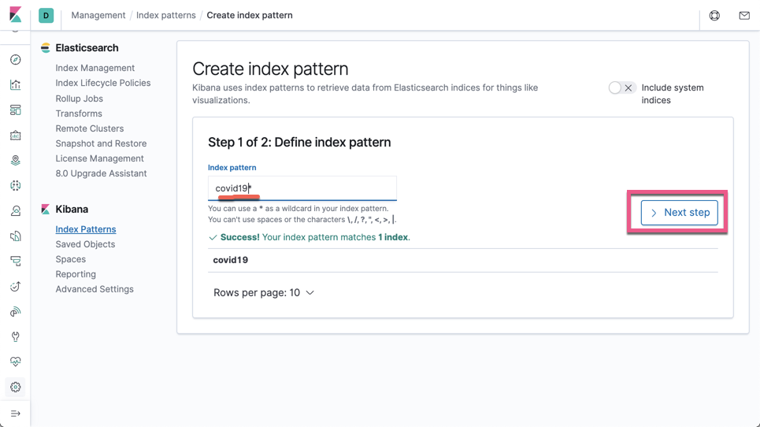Expand the side navigation menu
The height and width of the screenshot is (427, 760).
pos(16,414)
